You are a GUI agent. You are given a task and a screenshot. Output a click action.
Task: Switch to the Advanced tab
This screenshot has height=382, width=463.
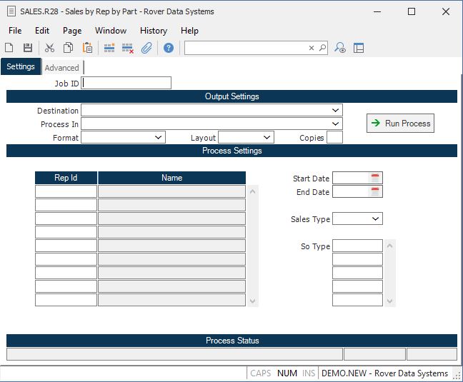[62, 68]
